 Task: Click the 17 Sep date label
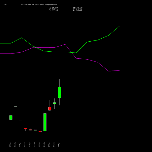point(20,145)
